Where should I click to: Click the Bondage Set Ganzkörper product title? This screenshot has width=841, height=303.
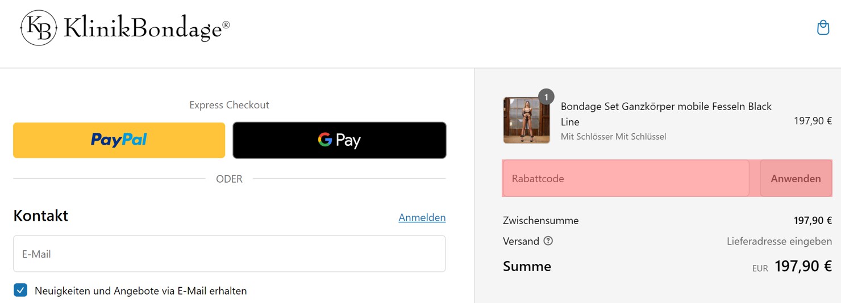666,114
